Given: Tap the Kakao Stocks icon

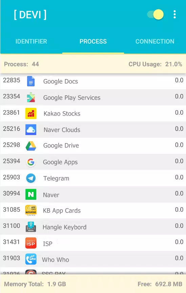Looking at the screenshot, I should pyautogui.click(x=31, y=113).
